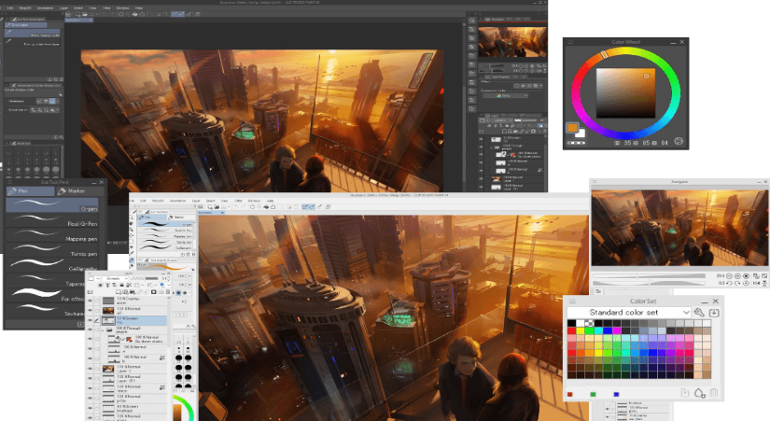The image size is (770, 421).
Task: Toggle visibility of the 100% Through people folder
Action: [90, 330]
